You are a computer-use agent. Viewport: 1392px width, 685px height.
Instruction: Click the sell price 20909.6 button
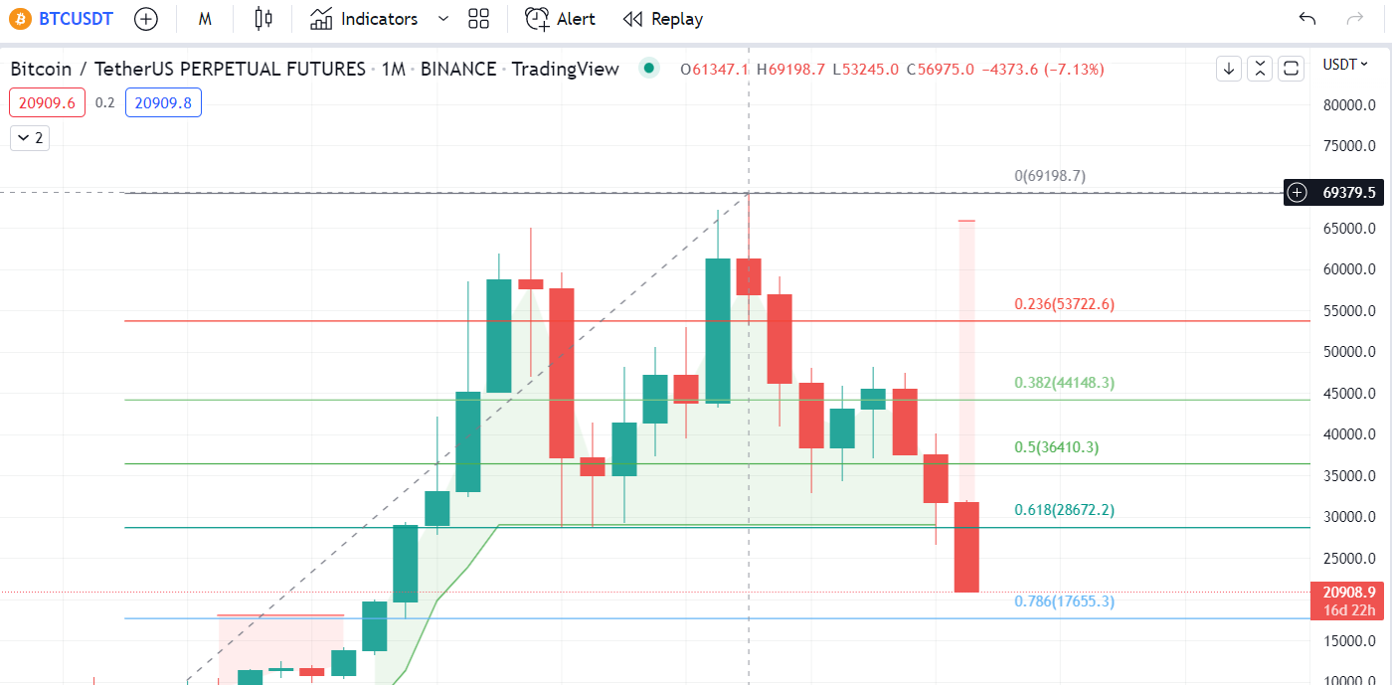(x=48, y=102)
